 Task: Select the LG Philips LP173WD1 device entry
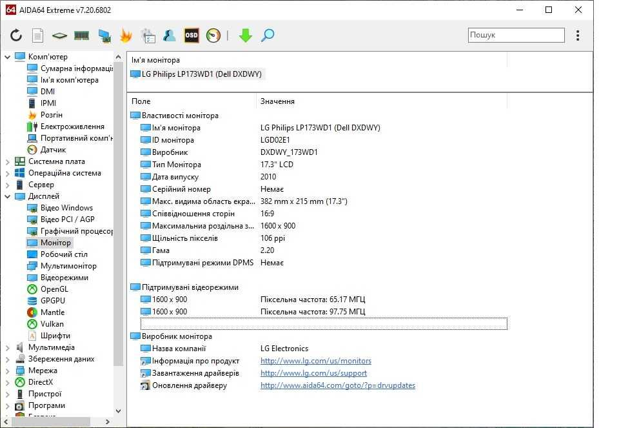196,74
